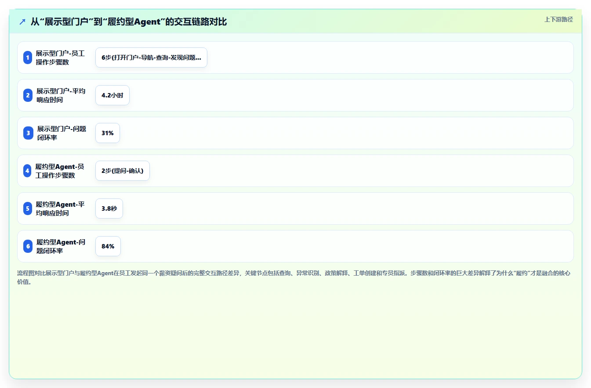The width and height of the screenshot is (591, 388).
Task: Click the number 5 step badge
Action: point(28,208)
